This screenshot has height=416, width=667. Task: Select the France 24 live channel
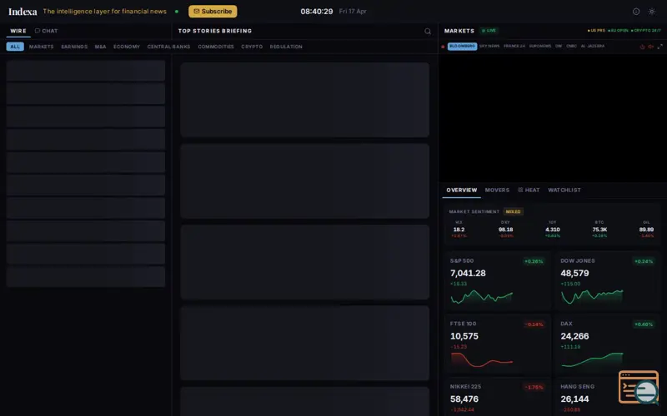click(514, 47)
